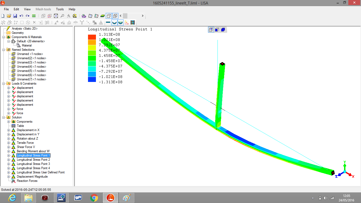Click the red top legend color swatch
This screenshot has height=203, width=361.
[x=92, y=37]
